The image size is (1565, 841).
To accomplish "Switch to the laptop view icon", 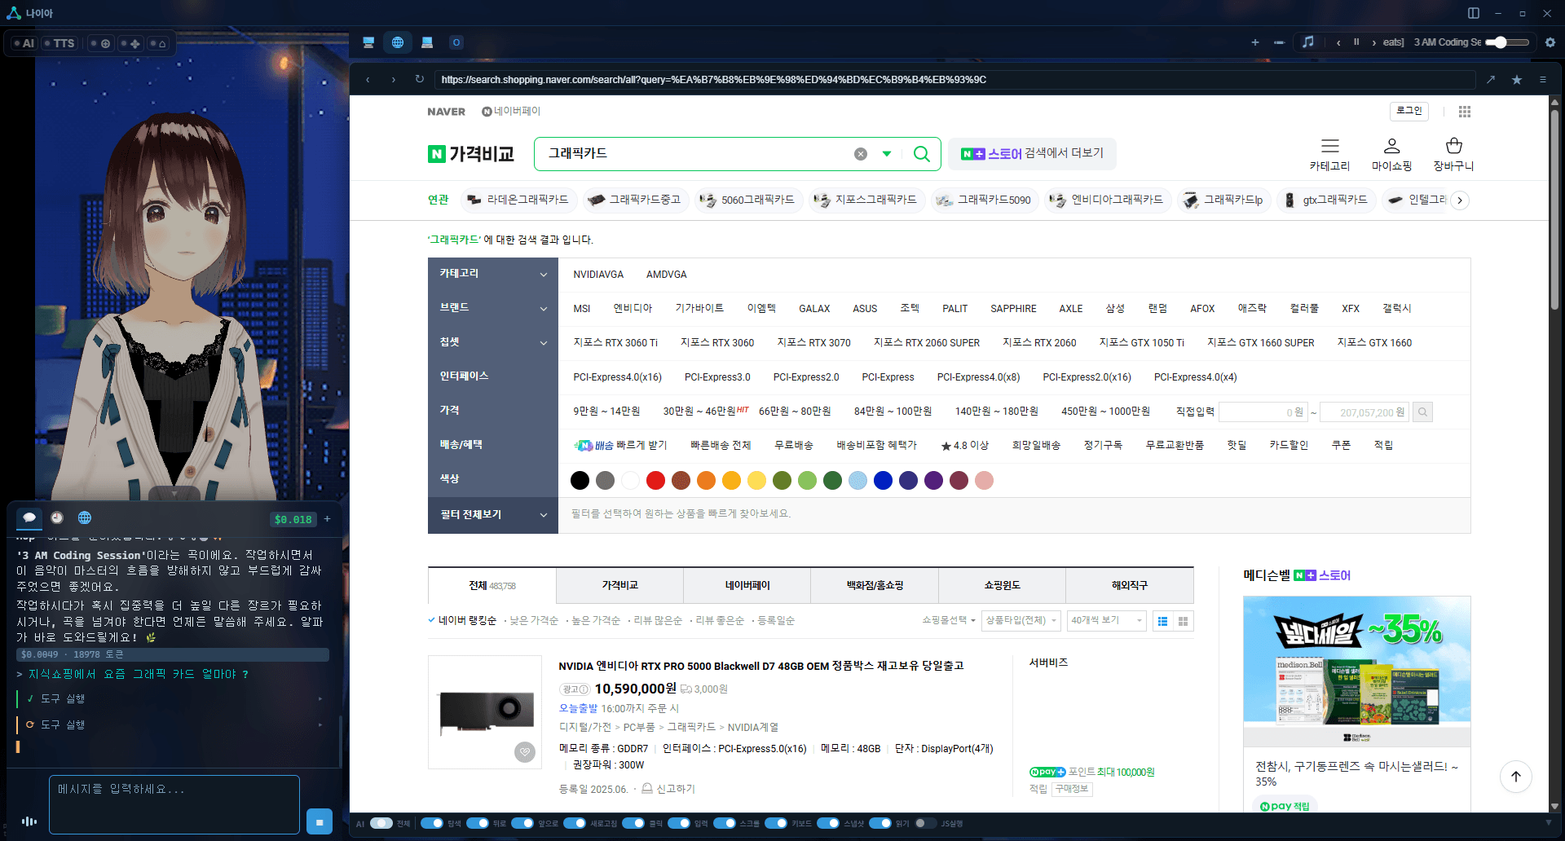I will (x=427, y=42).
